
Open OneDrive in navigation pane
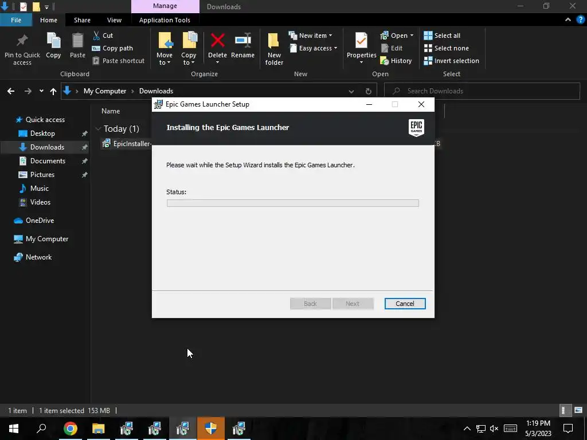pyautogui.click(x=40, y=221)
